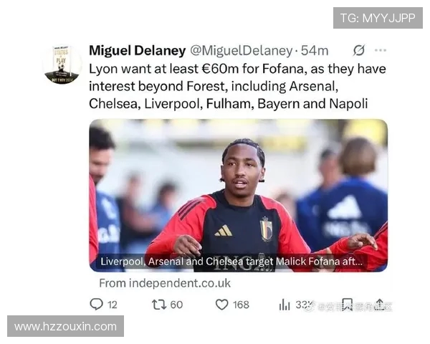430x344 pixels.
Task: Click the 54m timestamp
Action: [315, 50]
